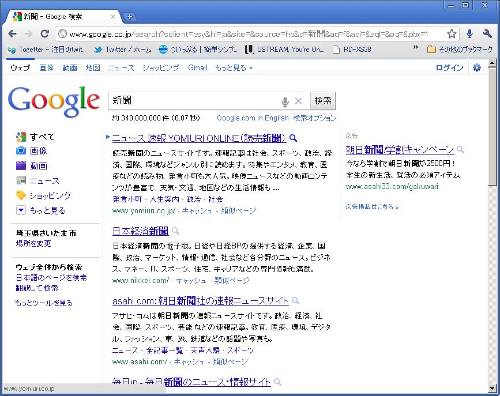
Task: Click the microphone icon in the address bar
Action: click(x=469, y=34)
